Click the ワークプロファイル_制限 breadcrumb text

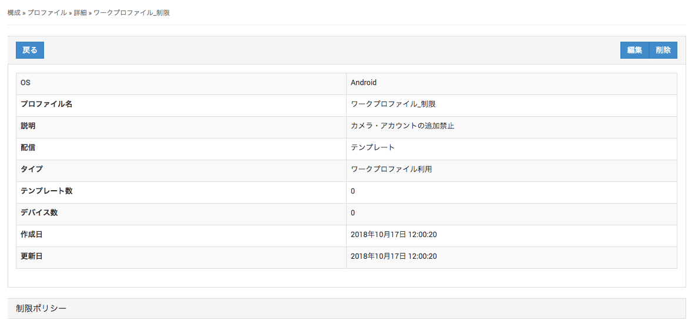tap(132, 12)
